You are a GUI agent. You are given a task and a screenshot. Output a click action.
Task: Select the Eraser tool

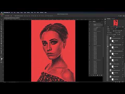pos(1,38)
